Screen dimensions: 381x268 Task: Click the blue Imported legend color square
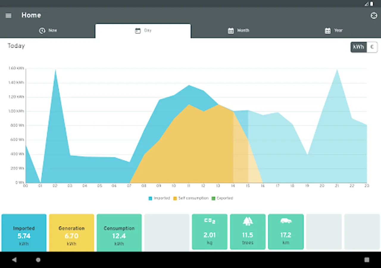pyautogui.click(x=150, y=198)
